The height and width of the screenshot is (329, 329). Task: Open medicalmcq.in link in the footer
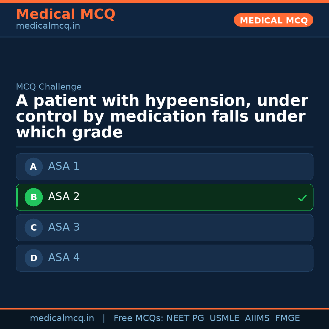[x=62, y=318]
